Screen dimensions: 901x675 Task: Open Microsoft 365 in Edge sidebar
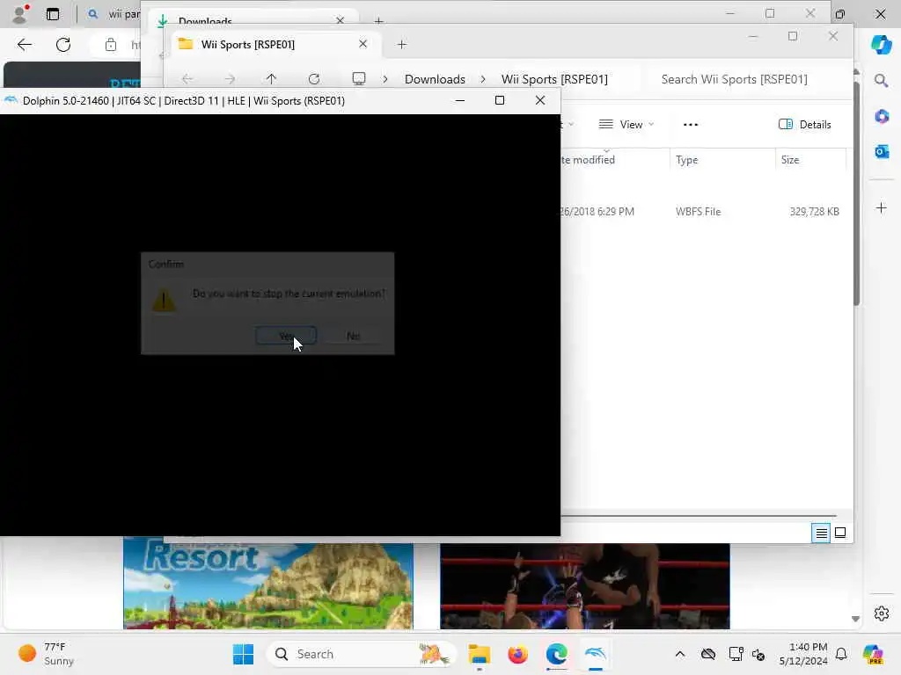pyautogui.click(x=882, y=117)
